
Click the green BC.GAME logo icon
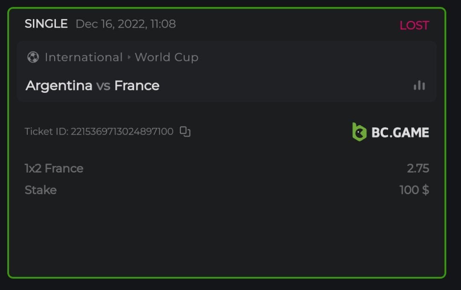pyautogui.click(x=359, y=132)
